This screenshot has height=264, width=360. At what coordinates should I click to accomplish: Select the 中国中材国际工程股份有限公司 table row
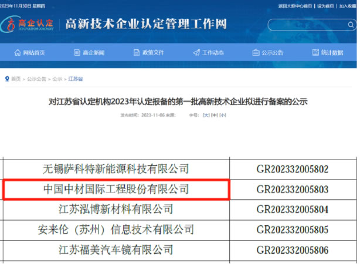pyautogui.click(x=116, y=189)
